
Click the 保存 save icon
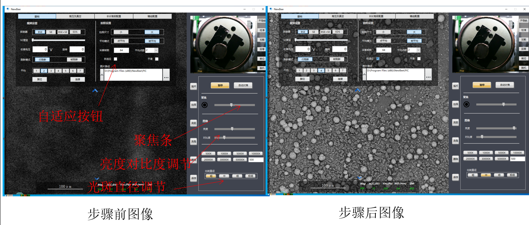pyautogui.click(x=193, y=177)
